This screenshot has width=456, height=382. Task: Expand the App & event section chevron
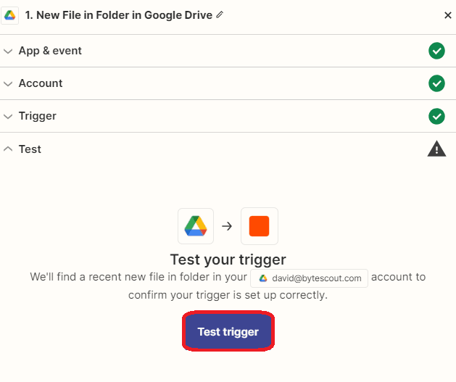(8, 51)
